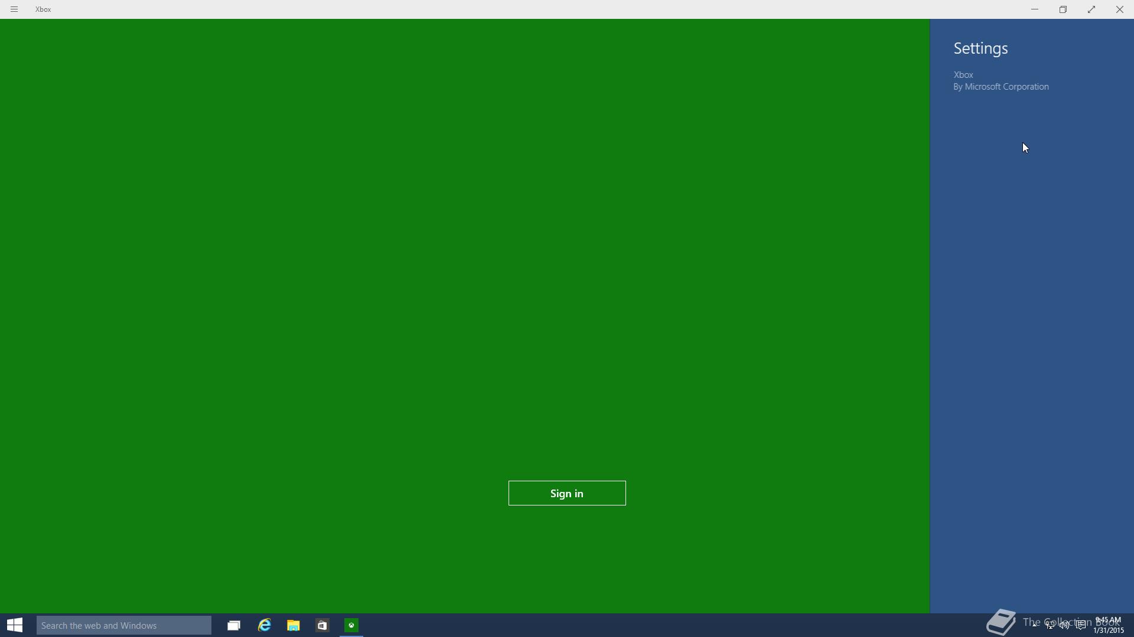Close the Xbox app window
The image size is (1134, 637).
[x=1120, y=9]
